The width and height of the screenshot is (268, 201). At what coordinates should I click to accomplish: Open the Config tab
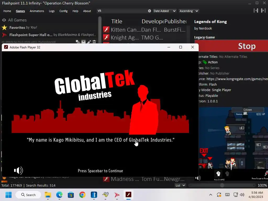(63, 11)
